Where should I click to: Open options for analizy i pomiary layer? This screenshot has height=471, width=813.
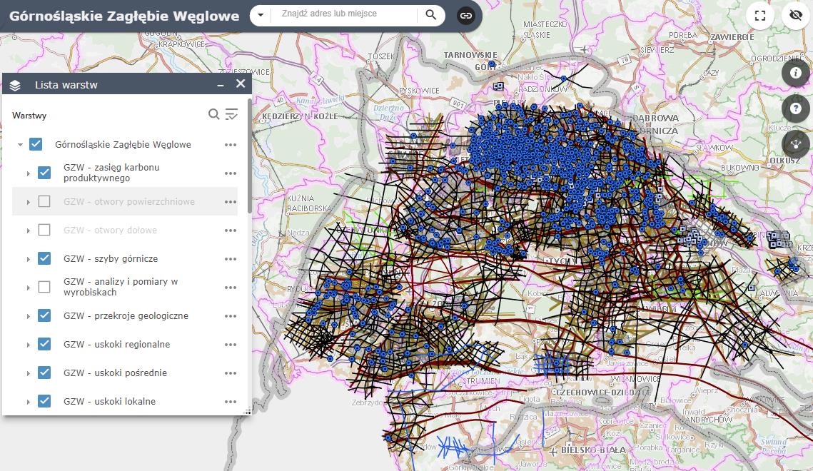pyautogui.click(x=231, y=288)
